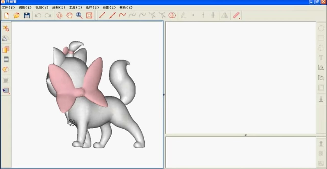Select the red double-arrow line tool

tap(112, 15)
